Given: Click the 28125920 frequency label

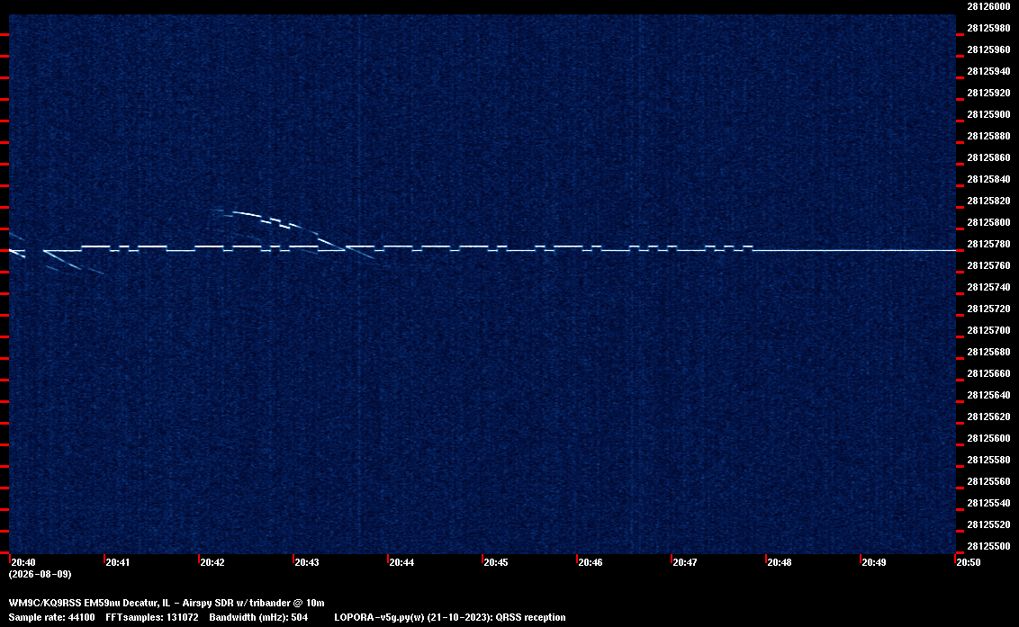Looking at the screenshot, I should tap(988, 93).
